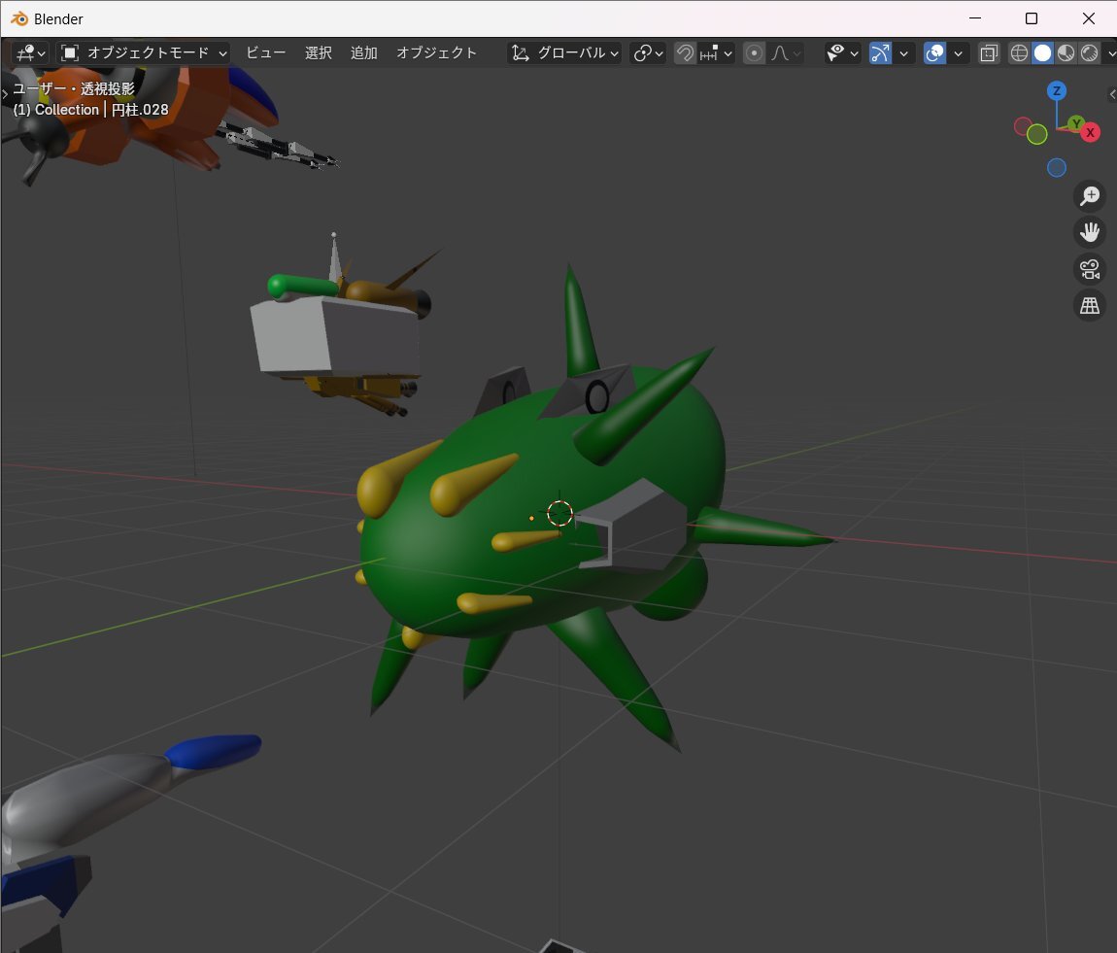This screenshot has height=953, width=1117.
Task: Open proportional editing falloff dropdown
Action: tap(786, 52)
